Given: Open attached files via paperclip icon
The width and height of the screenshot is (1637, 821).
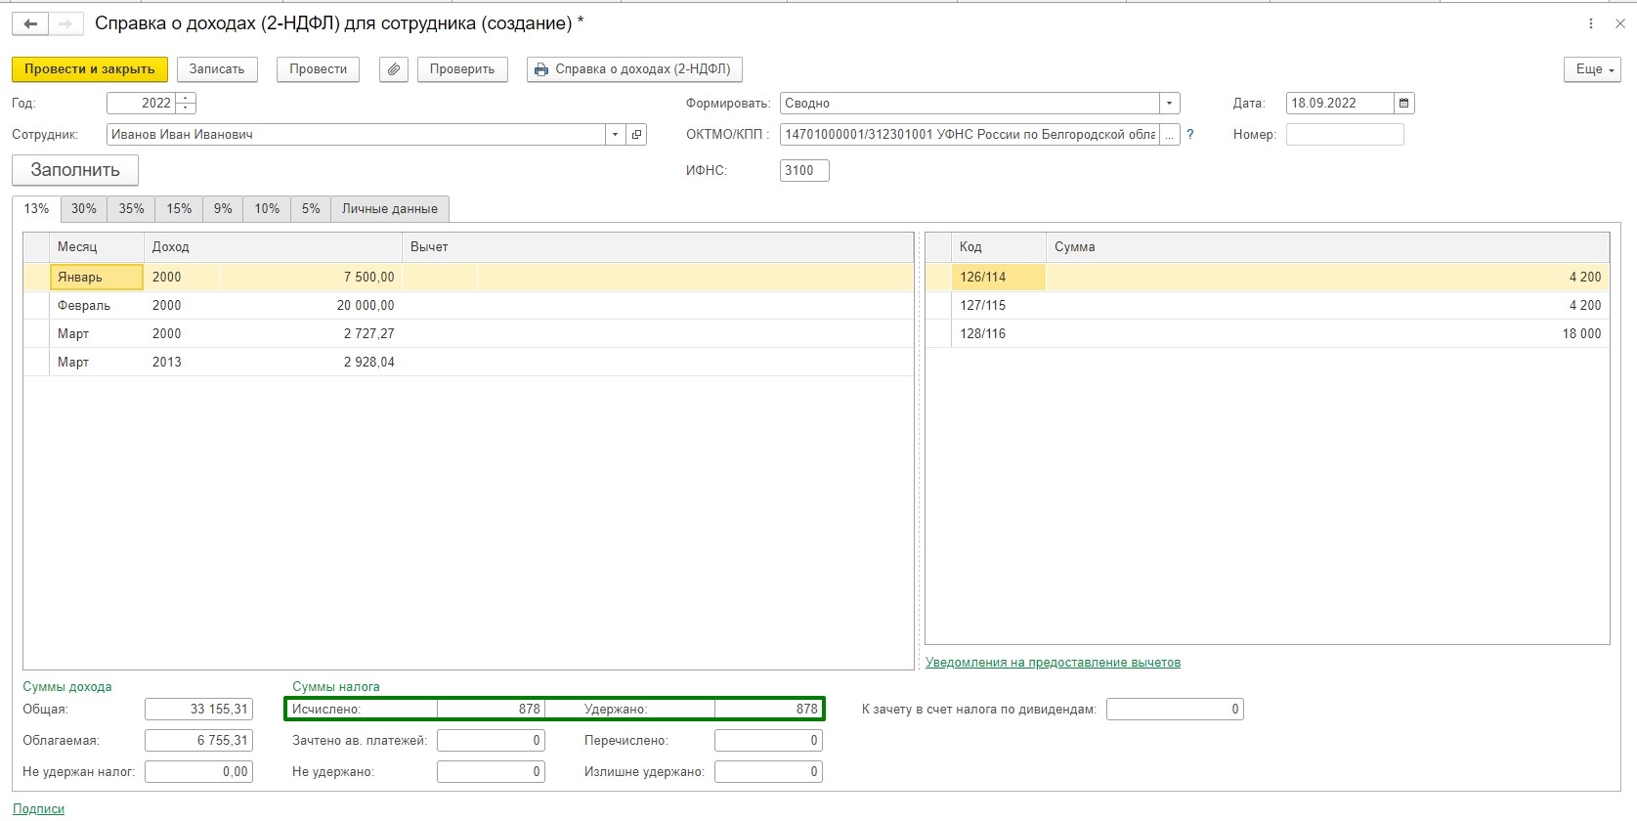Looking at the screenshot, I should (394, 69).
